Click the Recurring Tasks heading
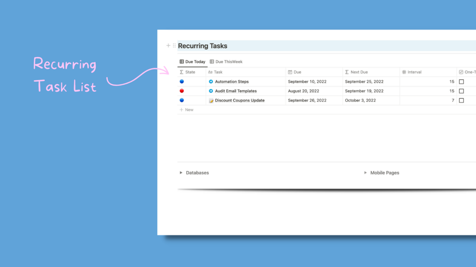 (203, 46)
